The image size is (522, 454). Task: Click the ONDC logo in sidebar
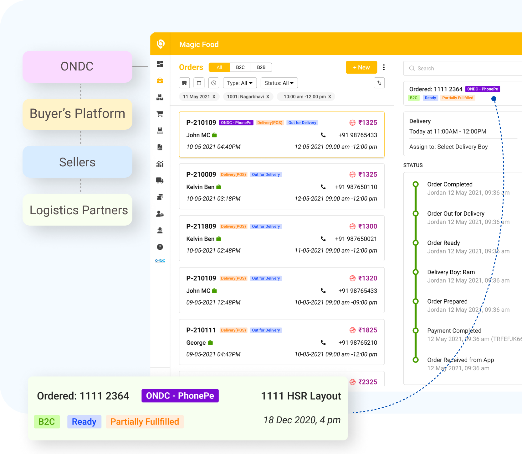point(160,261)
